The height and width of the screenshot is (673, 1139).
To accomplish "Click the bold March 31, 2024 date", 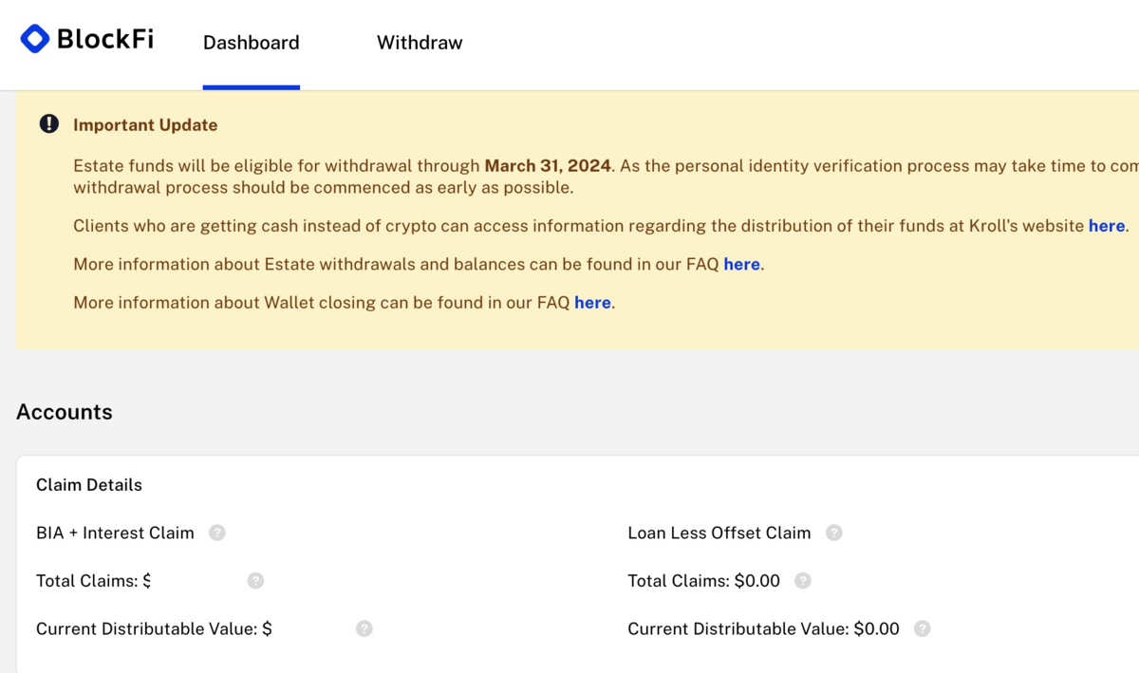I will pyautogui.click(x=548, y=166).
